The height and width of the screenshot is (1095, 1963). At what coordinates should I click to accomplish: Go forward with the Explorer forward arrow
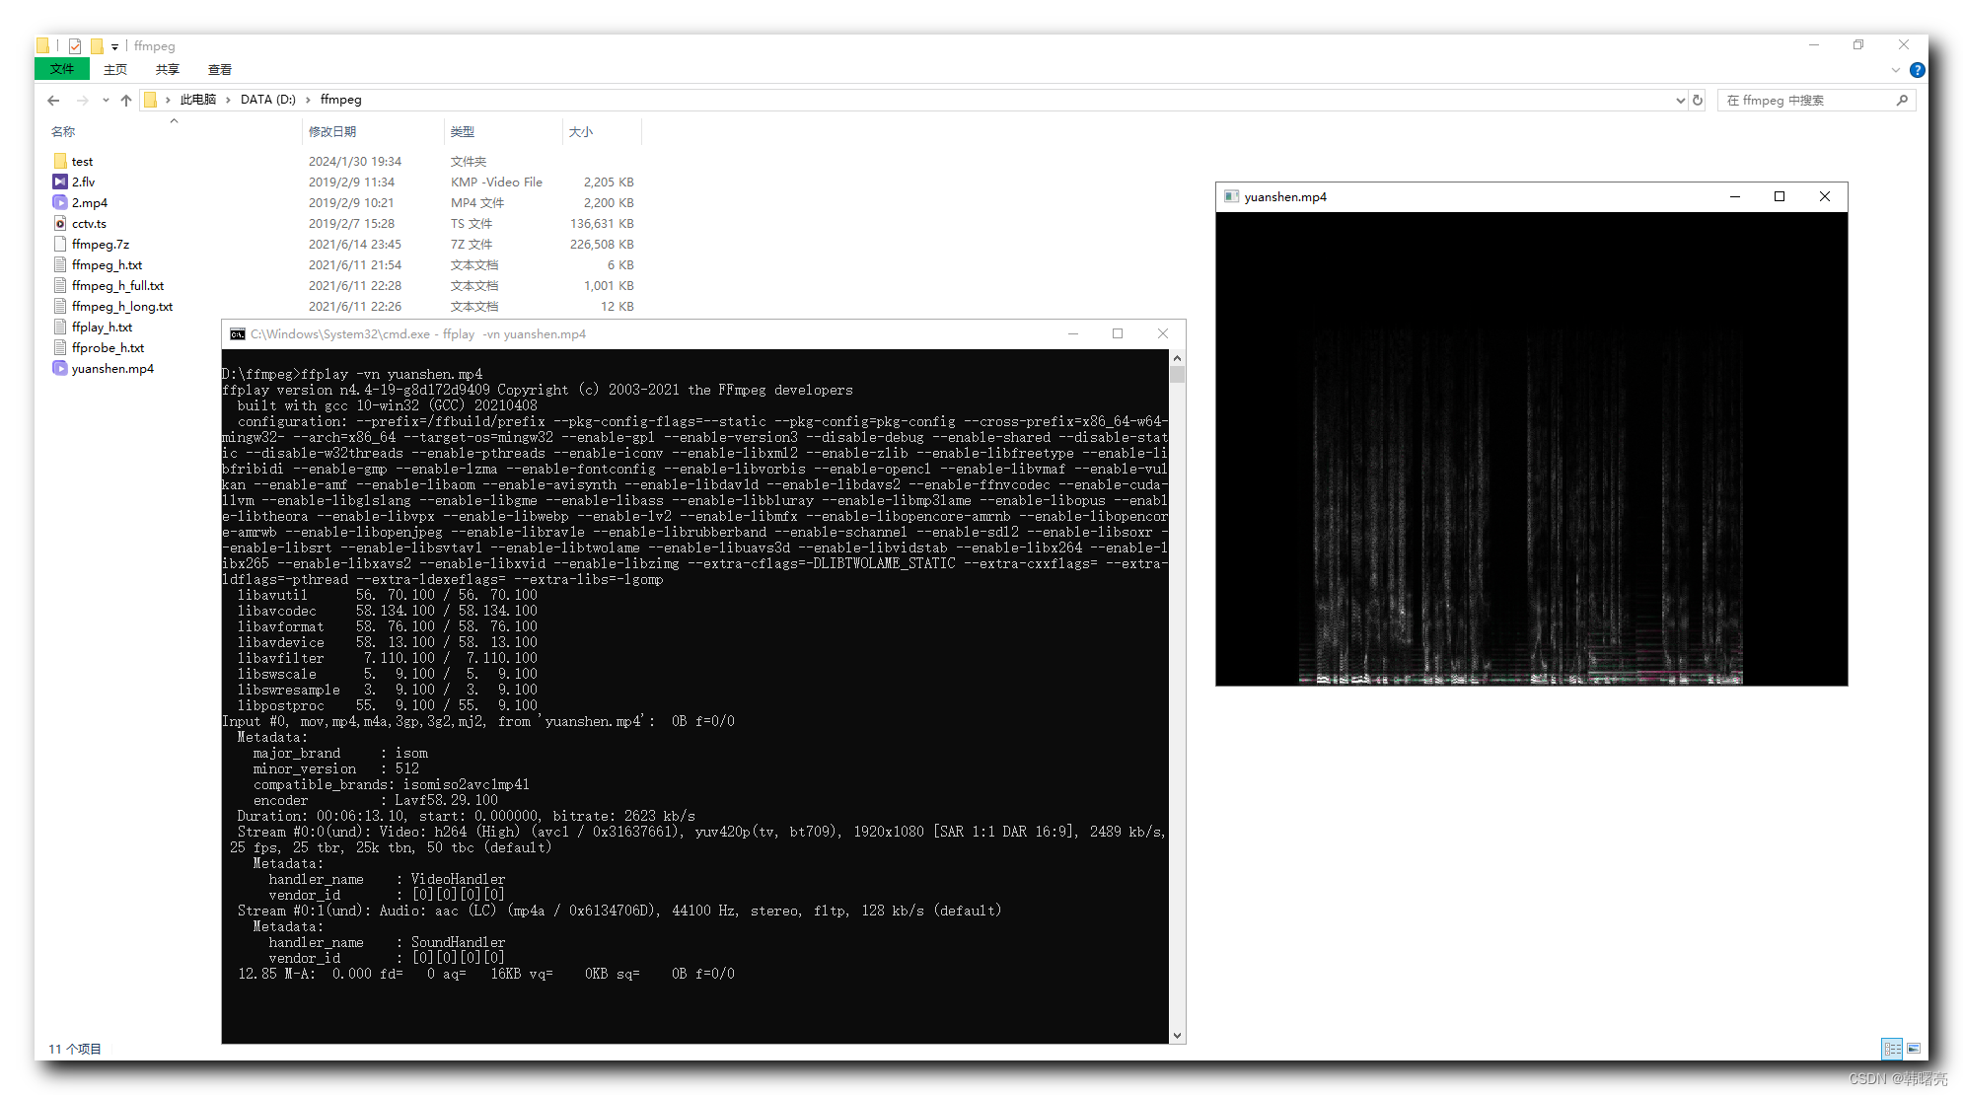pyautogui.click(x=82, y=100)
